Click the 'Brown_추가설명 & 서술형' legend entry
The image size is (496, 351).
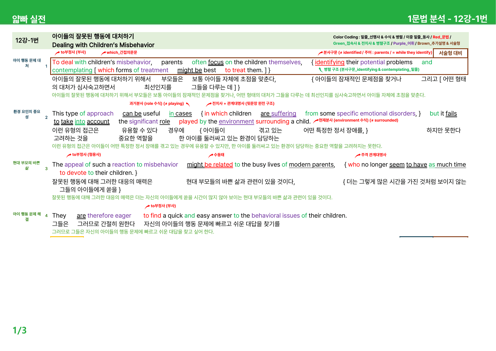pos(438,43)
